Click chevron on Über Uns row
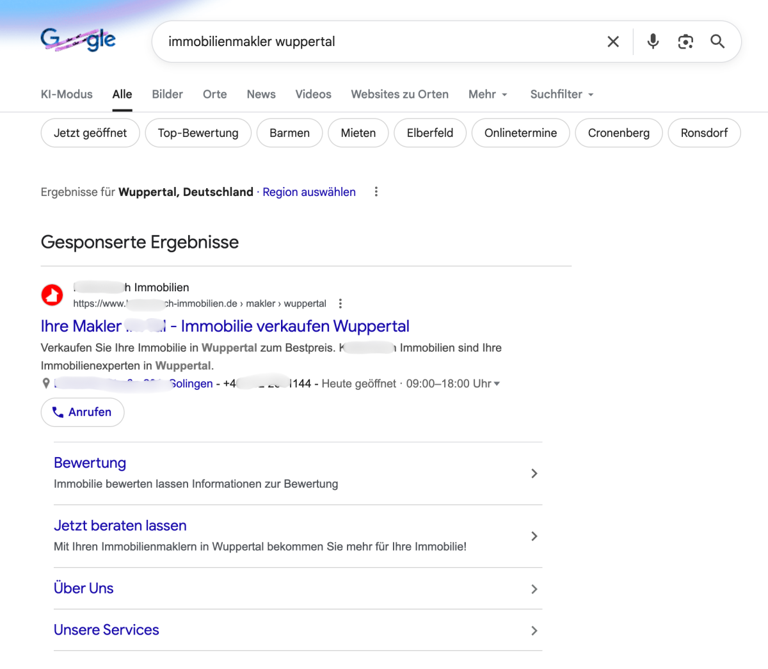 534,589
